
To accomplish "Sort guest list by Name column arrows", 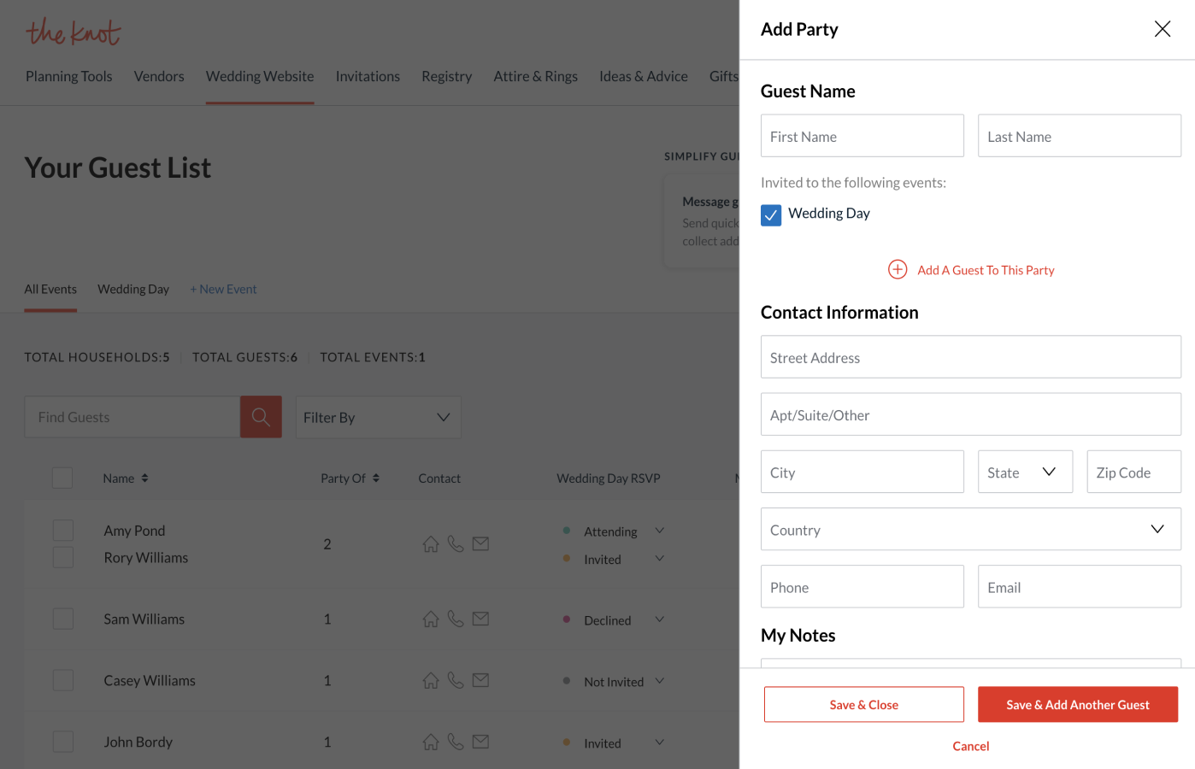I will (144, 478).
